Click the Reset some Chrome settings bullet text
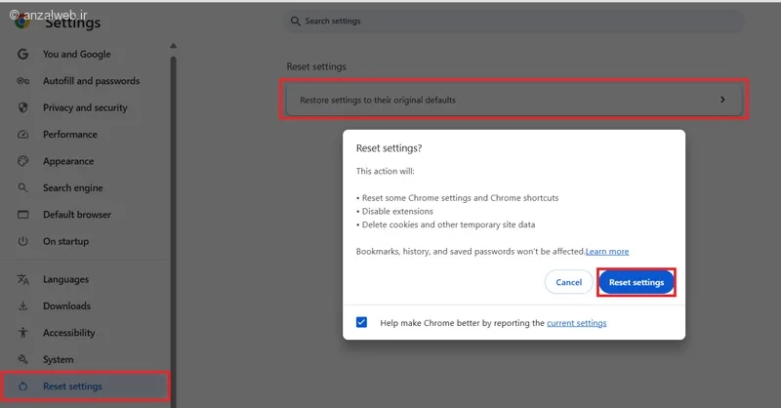Viewport: 781px width, 408px height. point(460,198)
